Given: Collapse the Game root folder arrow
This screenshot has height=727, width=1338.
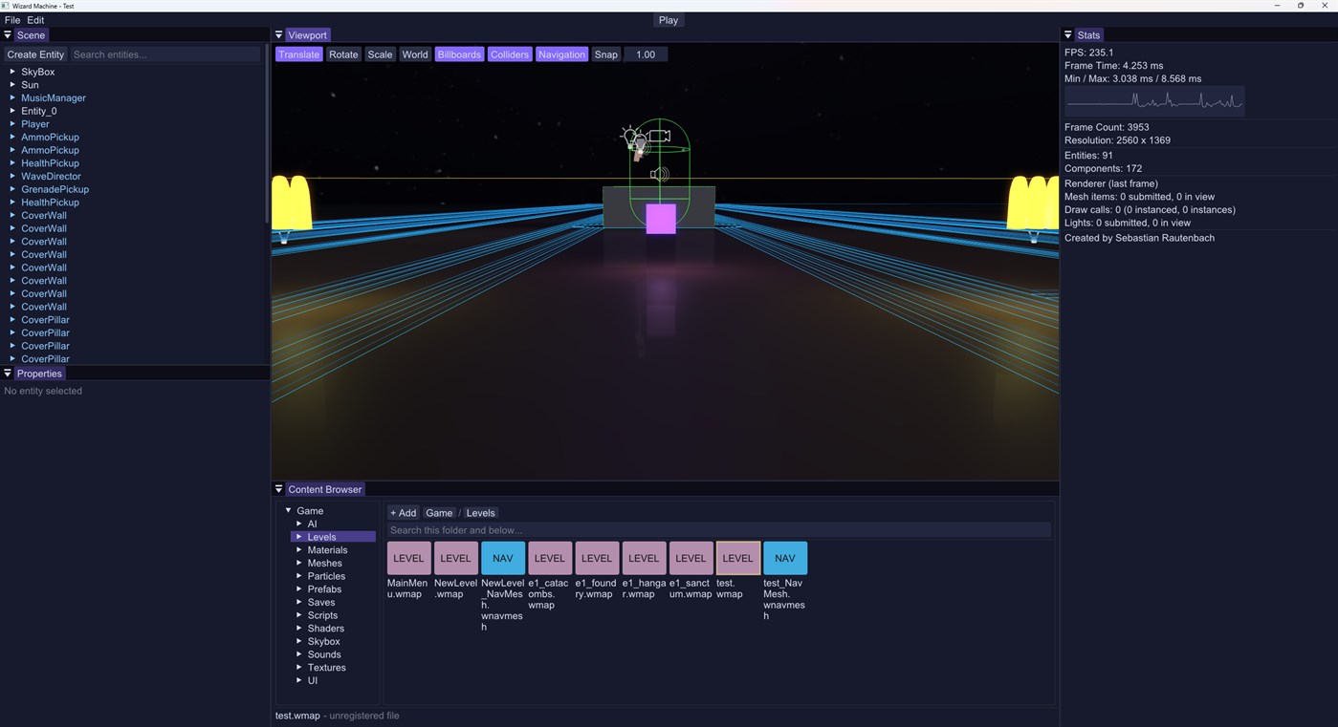Looking at the screenshot, I should pyautogui.click(x=288, y=511).
